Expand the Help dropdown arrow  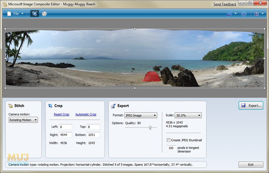coord(263,13)
